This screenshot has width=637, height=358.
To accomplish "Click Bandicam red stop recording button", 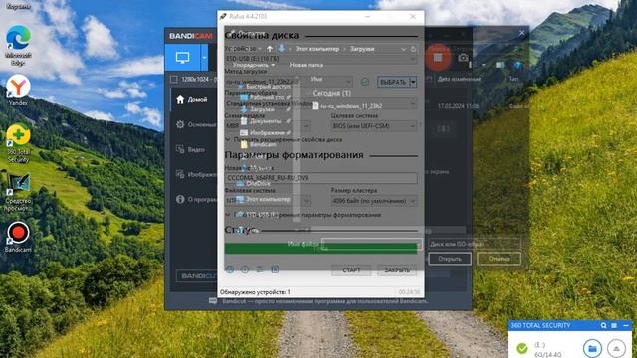I will pyautogui.click(x=438, y=58).
